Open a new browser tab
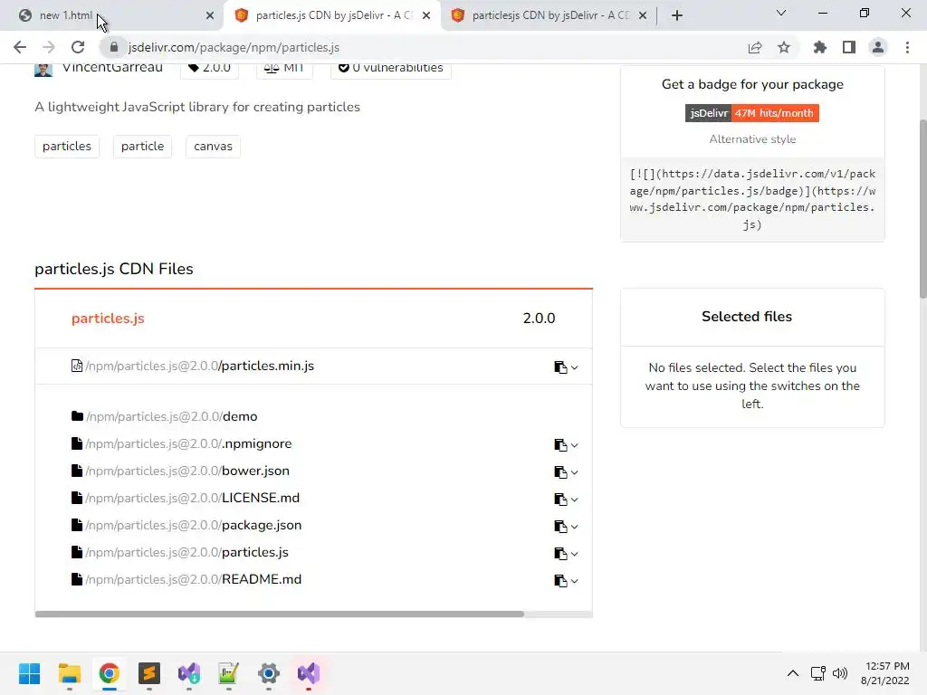 (x=677, y=15)
